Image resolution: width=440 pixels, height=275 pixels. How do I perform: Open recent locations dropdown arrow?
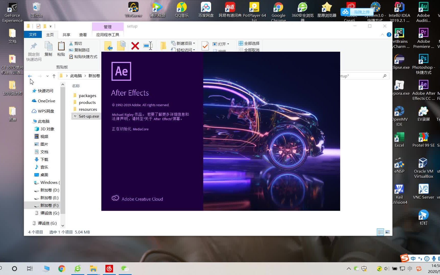tap(47, 76)
